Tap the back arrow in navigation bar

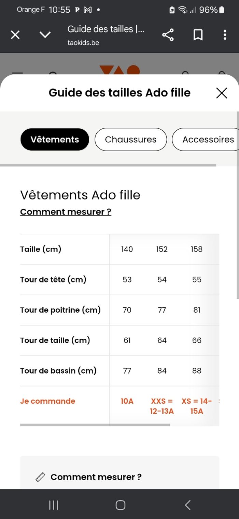187,504
